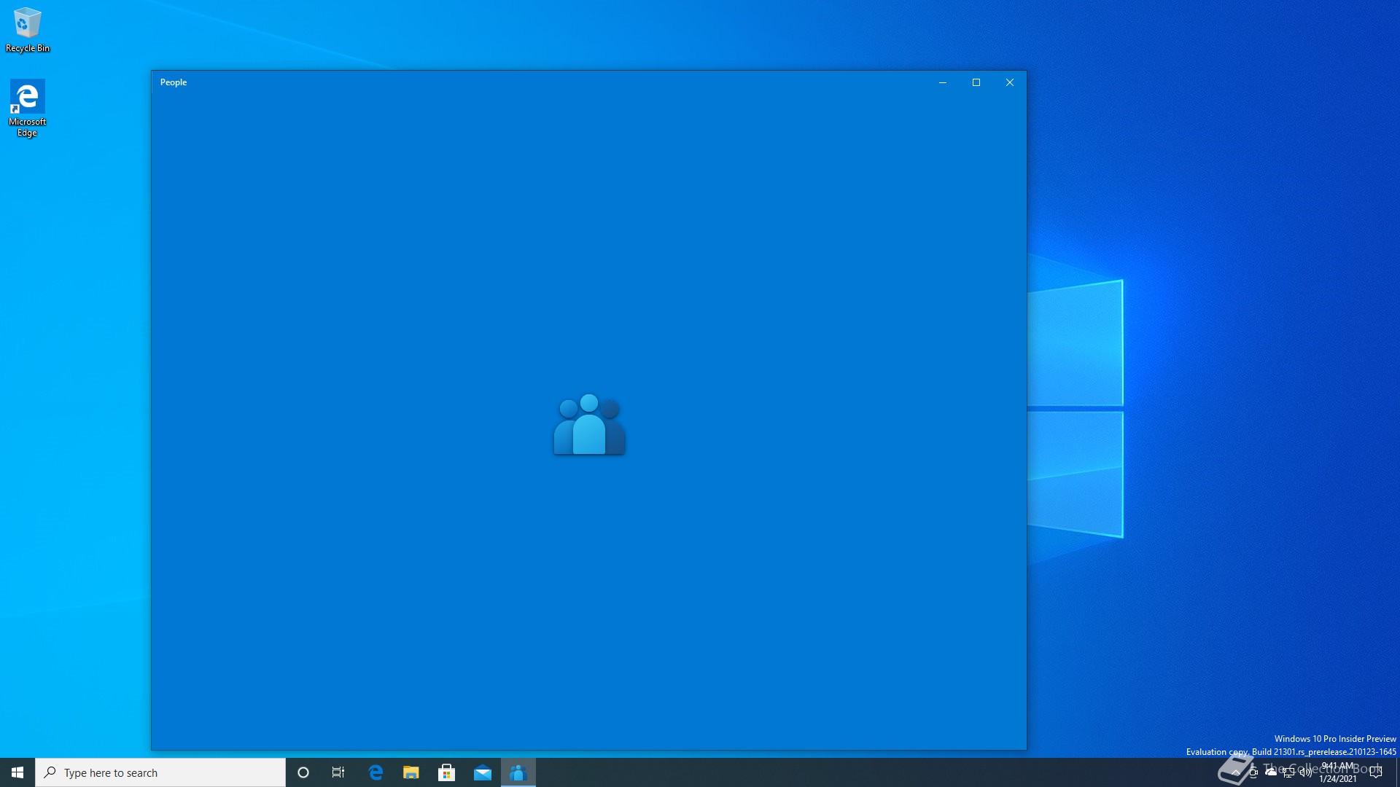
Task: Click the 'Type here to search' box
Action: coord(160,772)
